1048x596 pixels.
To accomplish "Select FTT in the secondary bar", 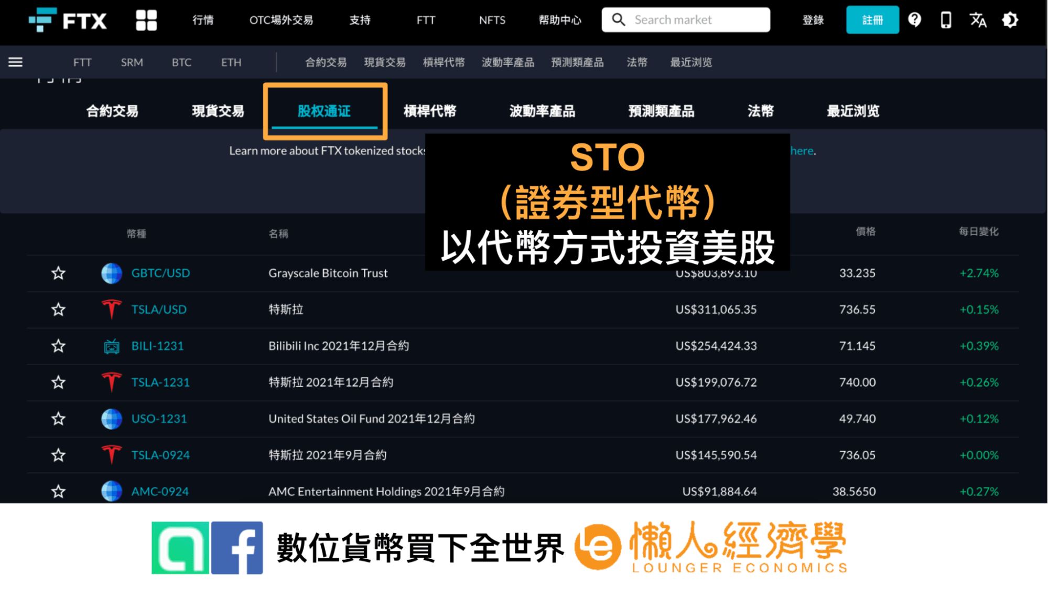I will coord(82,62).
